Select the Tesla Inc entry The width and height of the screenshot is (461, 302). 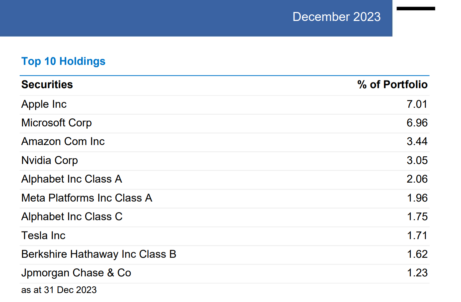(x=43, y=235)
